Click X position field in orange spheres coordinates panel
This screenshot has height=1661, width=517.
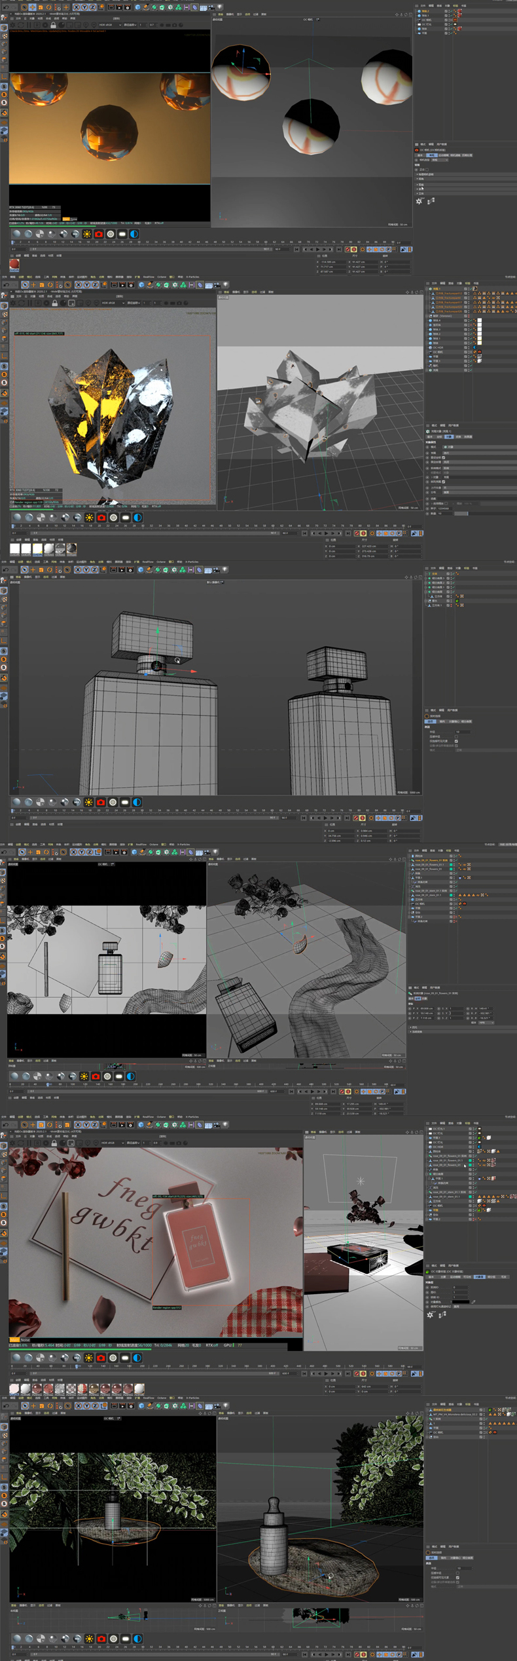[332, 262]
